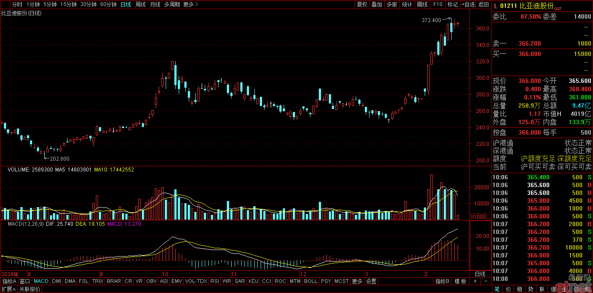Select the 联 linked tab

[x=542, y=289]
